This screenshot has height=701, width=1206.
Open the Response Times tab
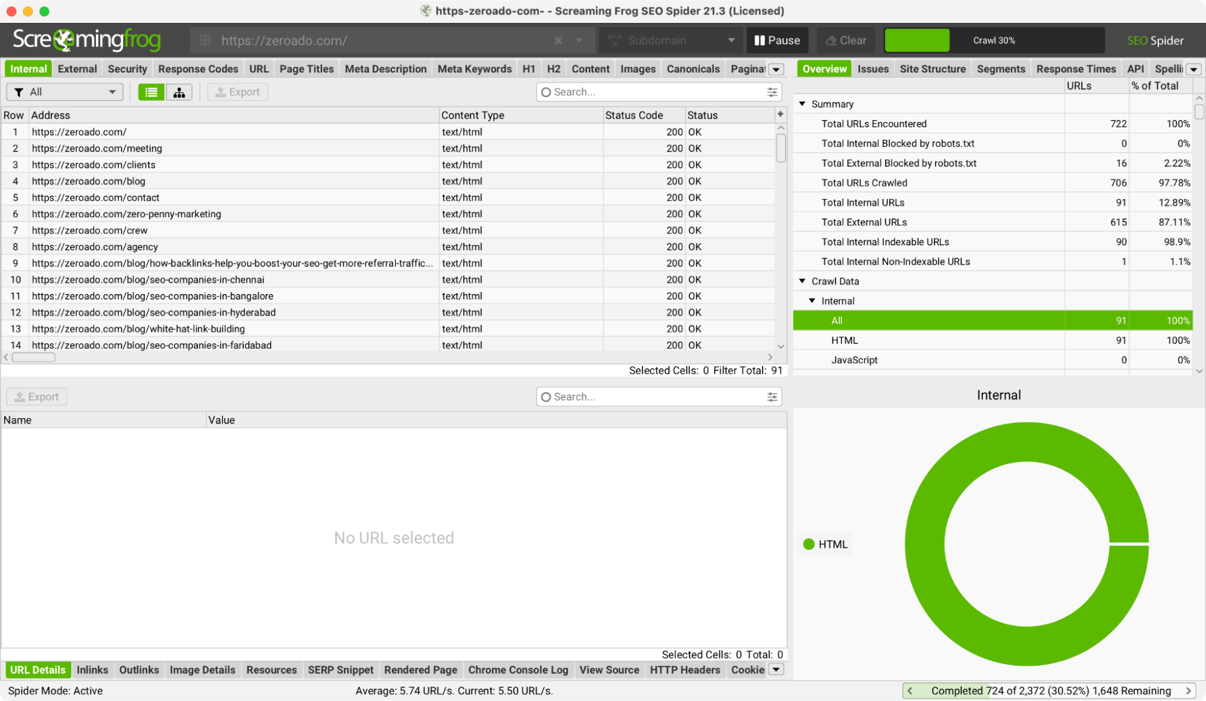(1076, 69)
